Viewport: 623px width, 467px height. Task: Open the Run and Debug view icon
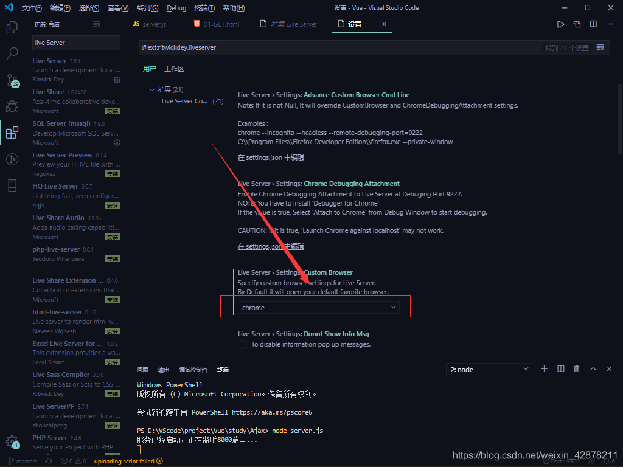click(x=12, y=107)
